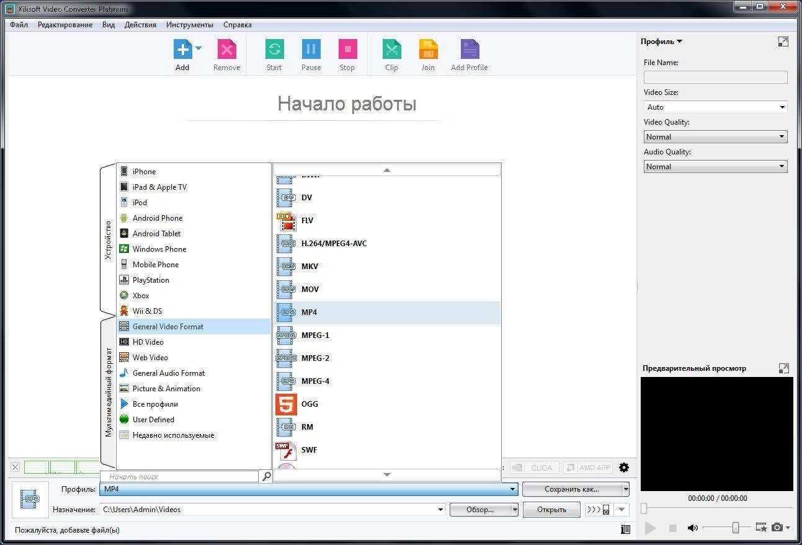Click the Сохранить как button
The width and height of the screenshot is (802, 545).
point(572,489)
